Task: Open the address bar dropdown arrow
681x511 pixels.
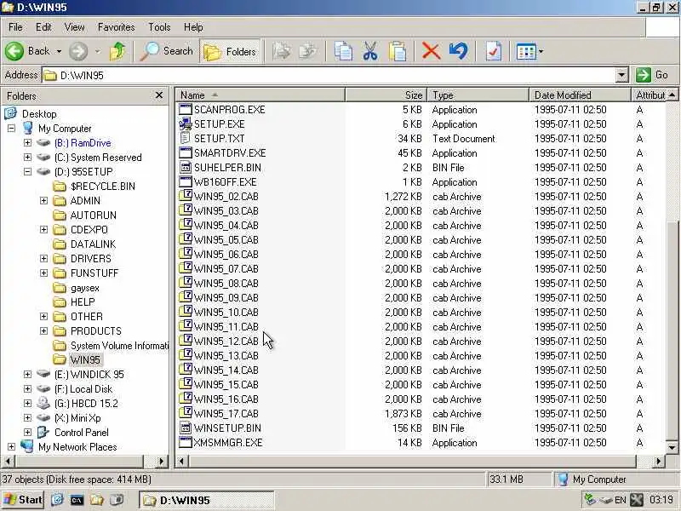Action: point(621,75)
